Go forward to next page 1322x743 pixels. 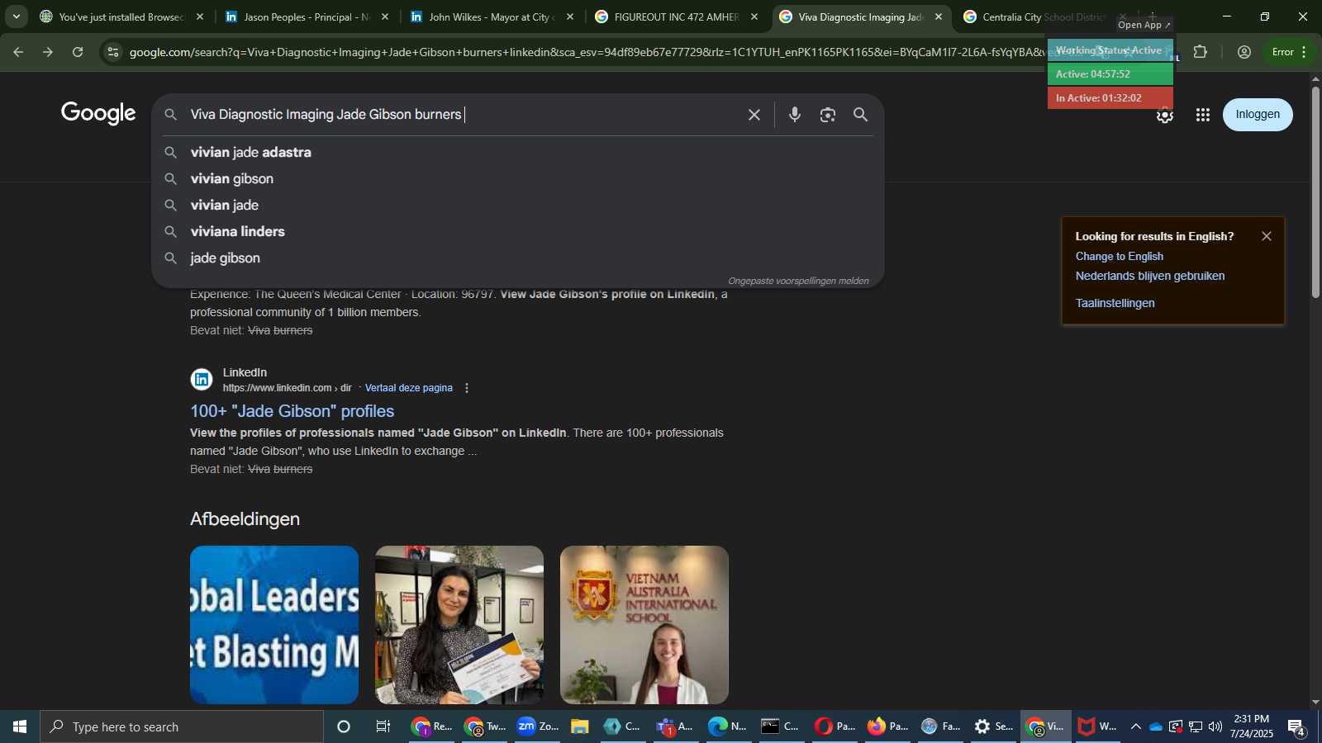coord(48,52)
